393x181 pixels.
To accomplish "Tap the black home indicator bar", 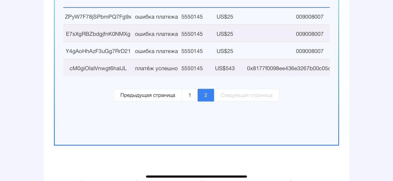I will [196, 176].
